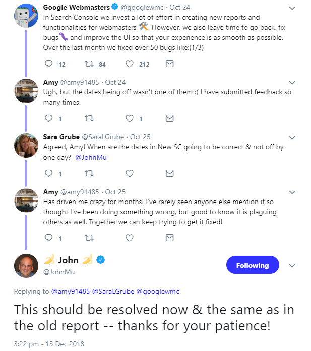311x351 pixels.
Task: Open options chevron on Google Webmasters tweet
Action: pos(293,8)
